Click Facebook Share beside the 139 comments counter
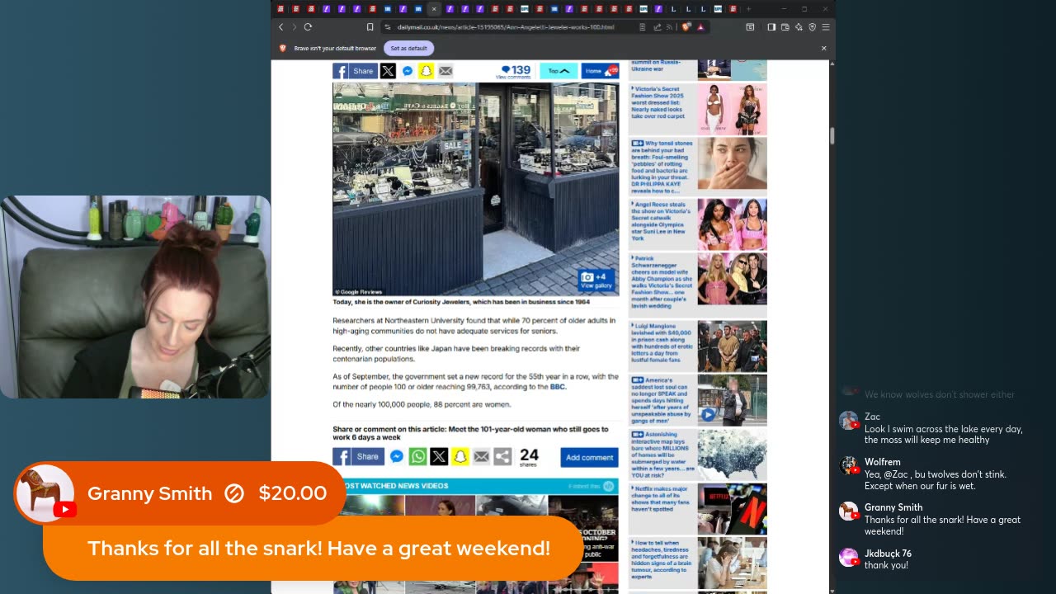Screen dimensions: 1056x594 click(x=356, y=71)
